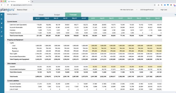
Task: Click the Total Assets row label
Action: pos(14,77)
